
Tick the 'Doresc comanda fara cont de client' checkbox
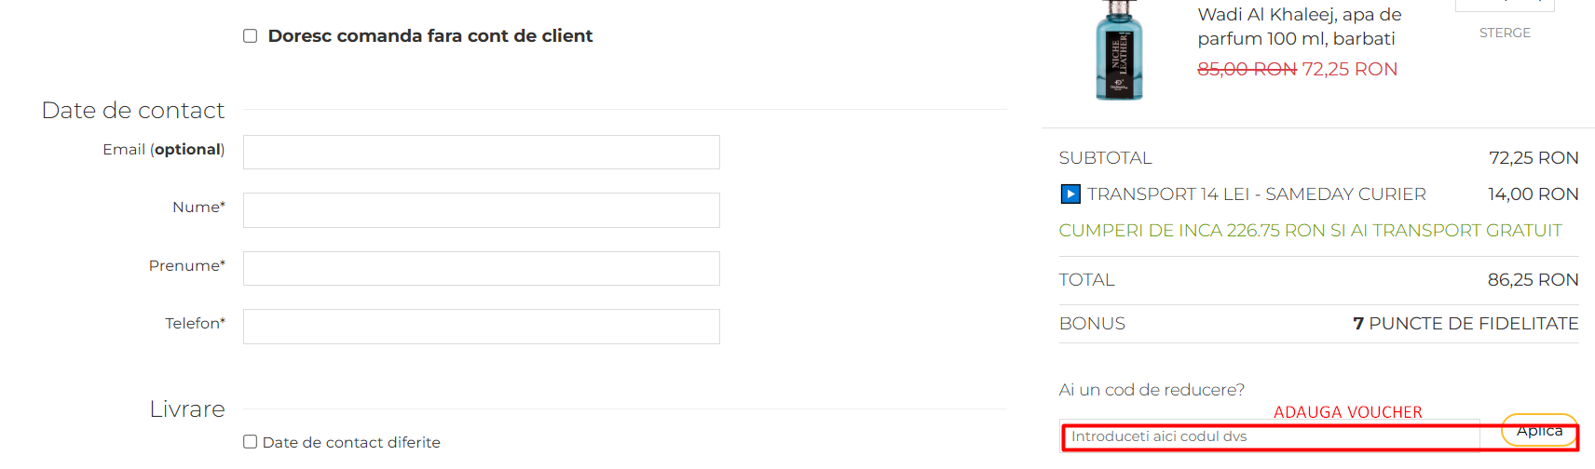tap(251, 36)
